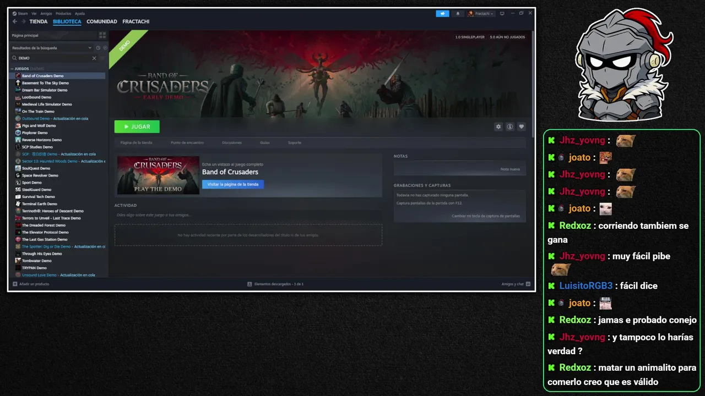
Task: Click Añadir un producto
Action: click(x=31, y=284)
